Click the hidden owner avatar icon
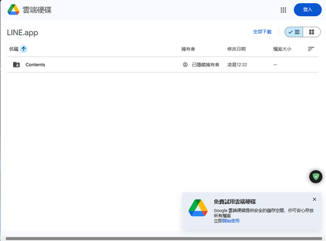Screen dimensions: 326x241 pos(185,64)
